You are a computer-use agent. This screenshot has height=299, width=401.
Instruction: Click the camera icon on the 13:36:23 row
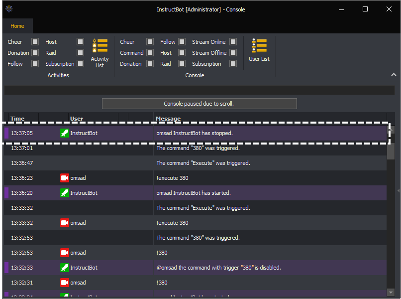click(x=65, y=178)
